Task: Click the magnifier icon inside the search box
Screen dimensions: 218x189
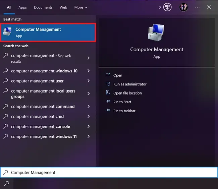Action: click(x=6, y=172)
